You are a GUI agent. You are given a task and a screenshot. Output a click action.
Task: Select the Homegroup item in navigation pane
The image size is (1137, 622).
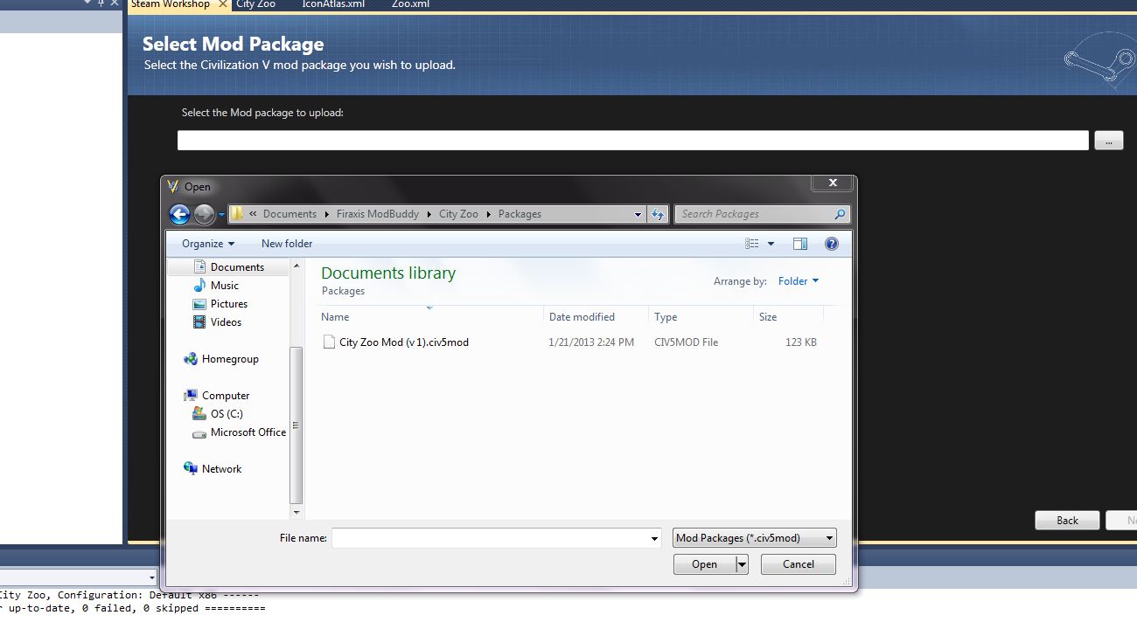[230, 359]
